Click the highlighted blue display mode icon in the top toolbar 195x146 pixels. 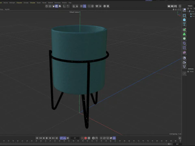pyautogui.click(x=56, y=6)
